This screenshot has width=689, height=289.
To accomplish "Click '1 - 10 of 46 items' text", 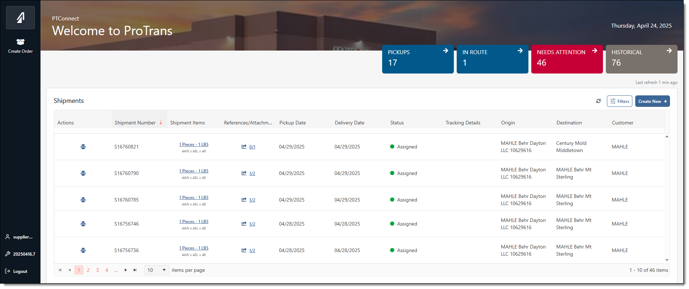I will pos(649,270).
